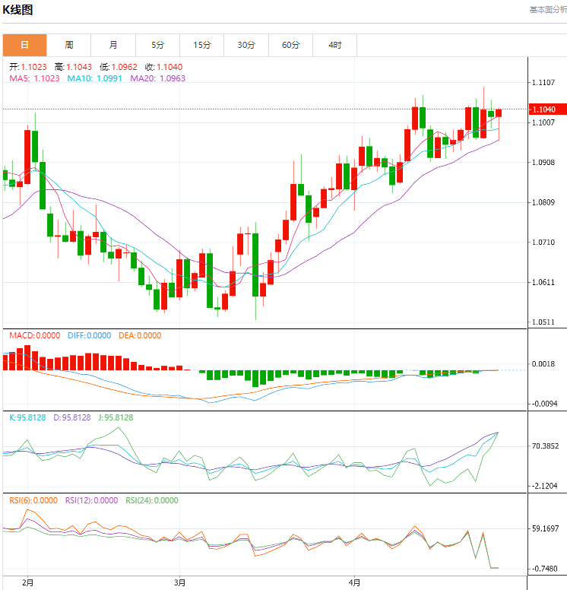Click the 4月 time axis marker

pos(355,582)
